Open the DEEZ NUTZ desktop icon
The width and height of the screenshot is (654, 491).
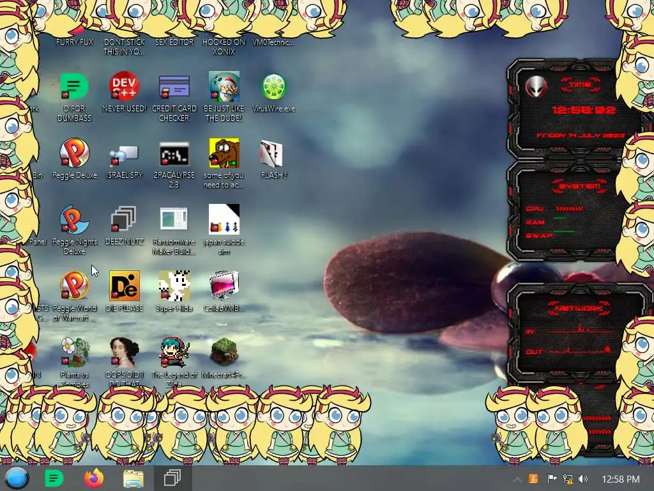[123, 219]
